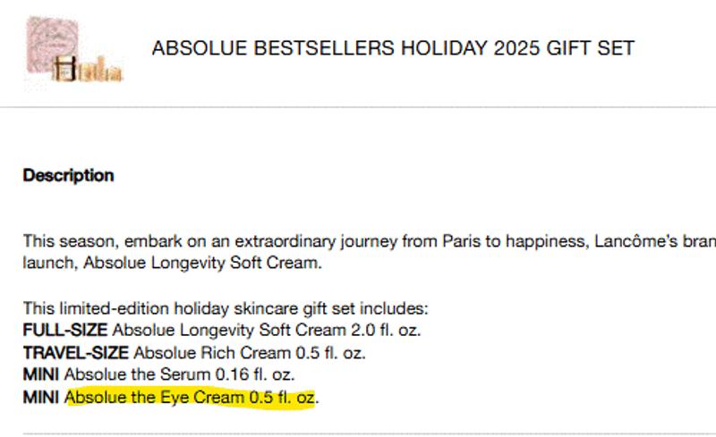Click Absolue the Serum 0.16 fl. oz. text
The width and height of the screenshot is (716, 437).
click(x=179, y=374)
